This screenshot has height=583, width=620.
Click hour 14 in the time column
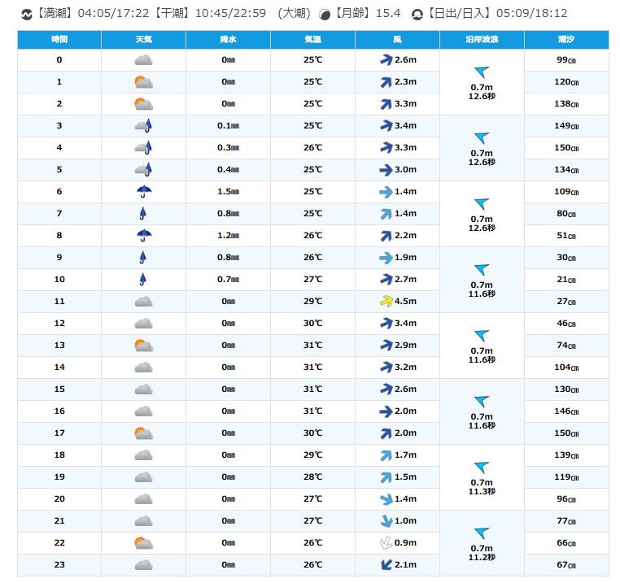(59, 368)
